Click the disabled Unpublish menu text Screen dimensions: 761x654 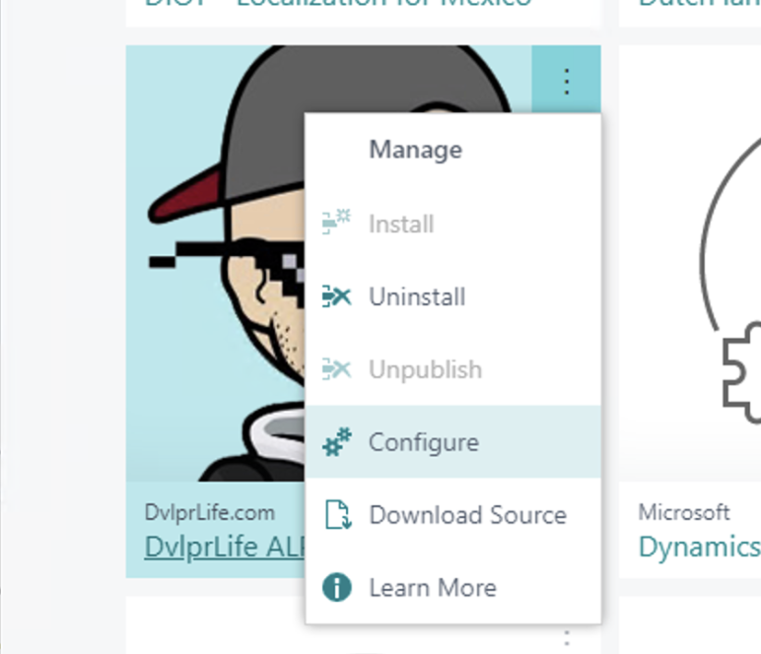425,369
